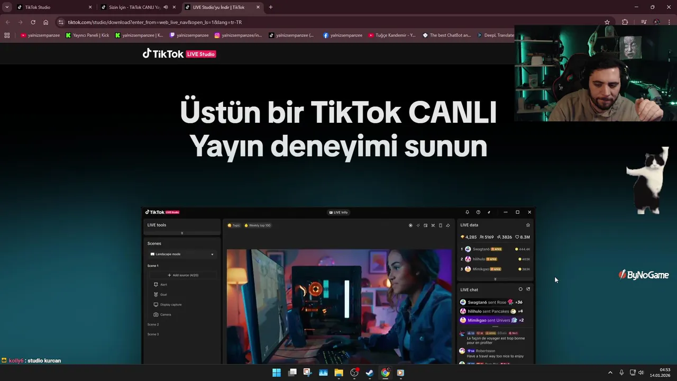Open the Twitch yalnizsempanzee bookmark
Image resolution: width=677 pixels, height=381 pixels.
(189, 35)
